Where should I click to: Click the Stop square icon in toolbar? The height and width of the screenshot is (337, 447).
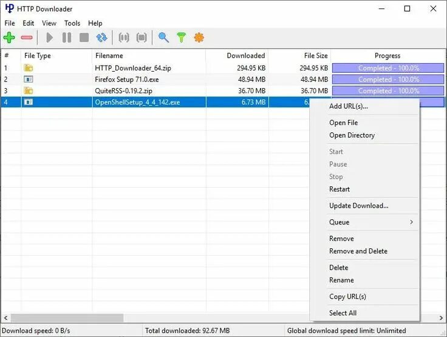(x=84, y=38)
